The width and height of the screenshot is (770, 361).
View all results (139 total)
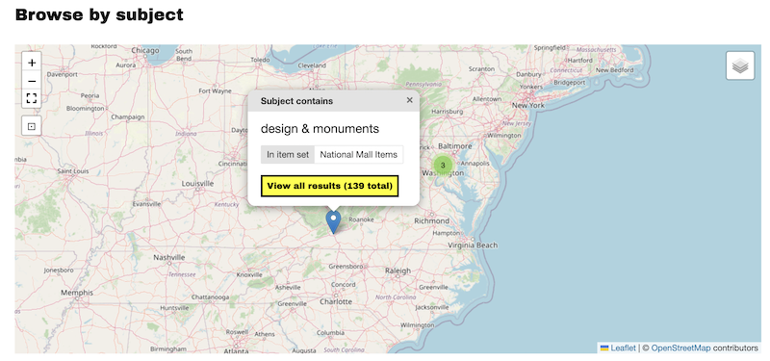point(329,186)
